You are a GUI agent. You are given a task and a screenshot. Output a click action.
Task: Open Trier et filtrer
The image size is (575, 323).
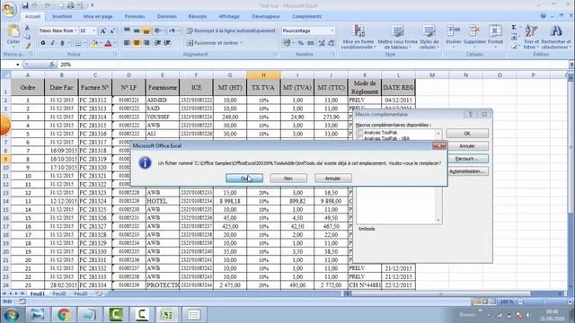[531, 37]
